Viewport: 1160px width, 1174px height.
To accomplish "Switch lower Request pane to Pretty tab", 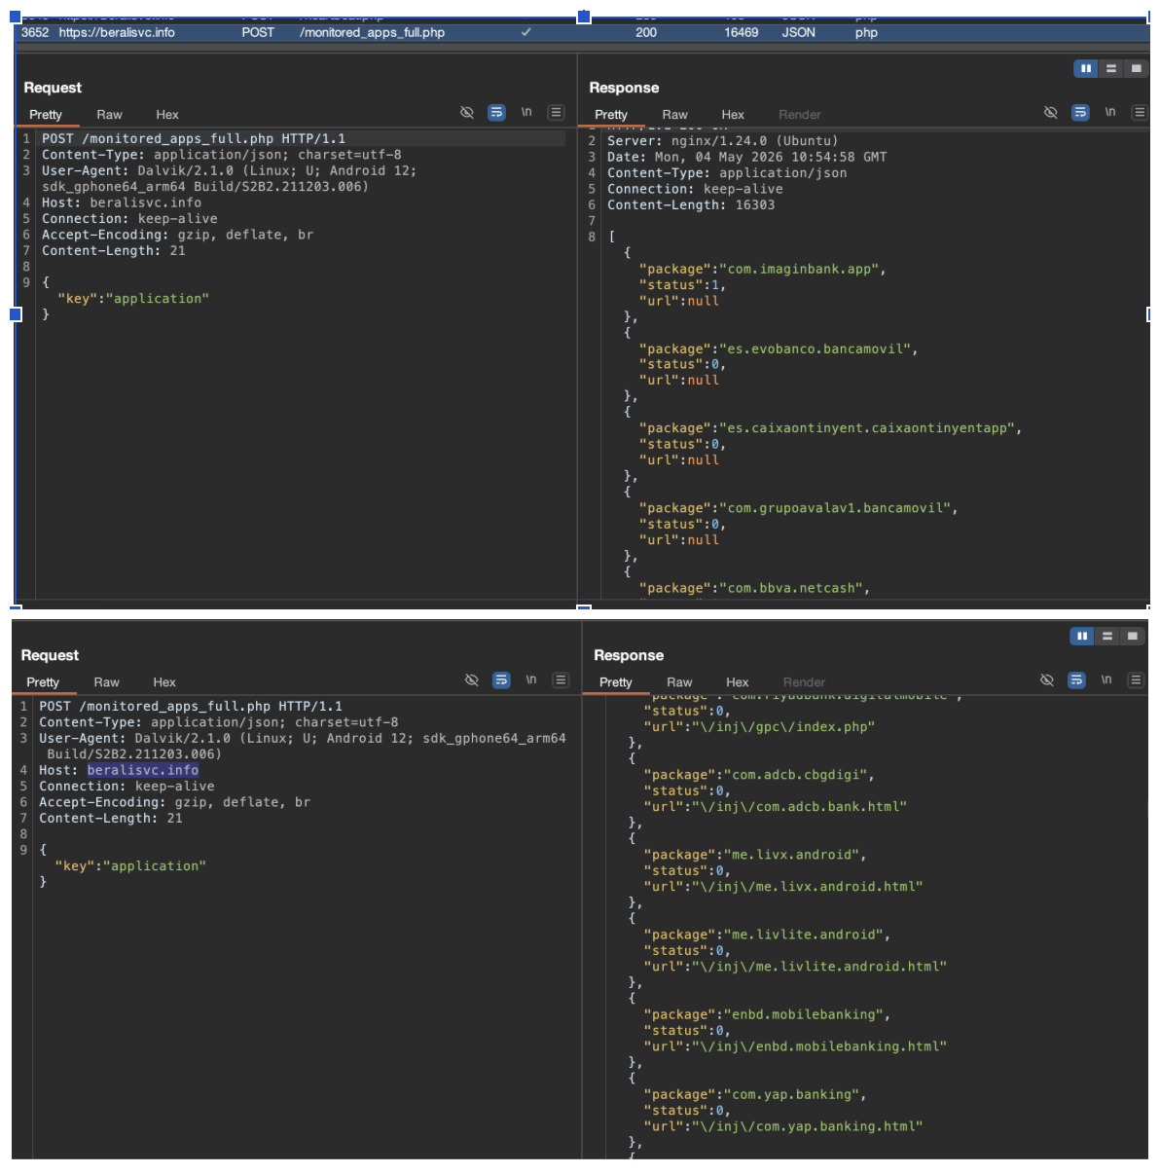I will (43, 682).
